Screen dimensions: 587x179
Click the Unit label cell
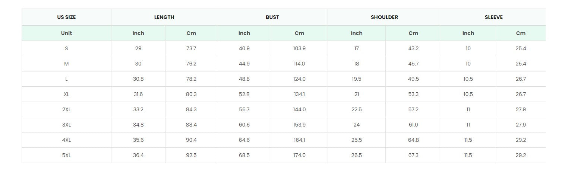[66, 33]
